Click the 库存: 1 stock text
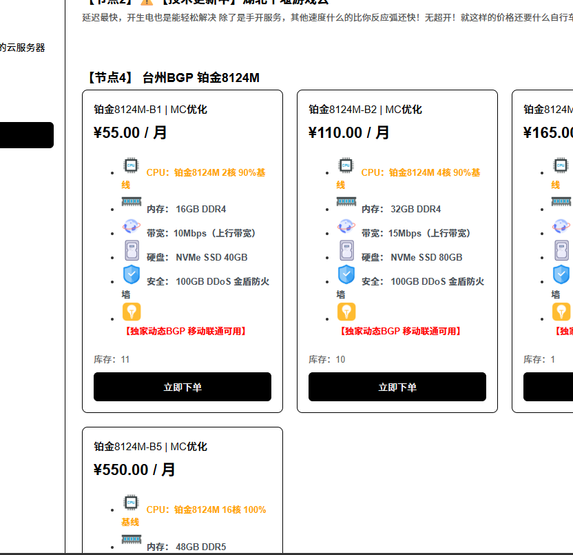Viewport: 573px width, 555px height. 539,359
